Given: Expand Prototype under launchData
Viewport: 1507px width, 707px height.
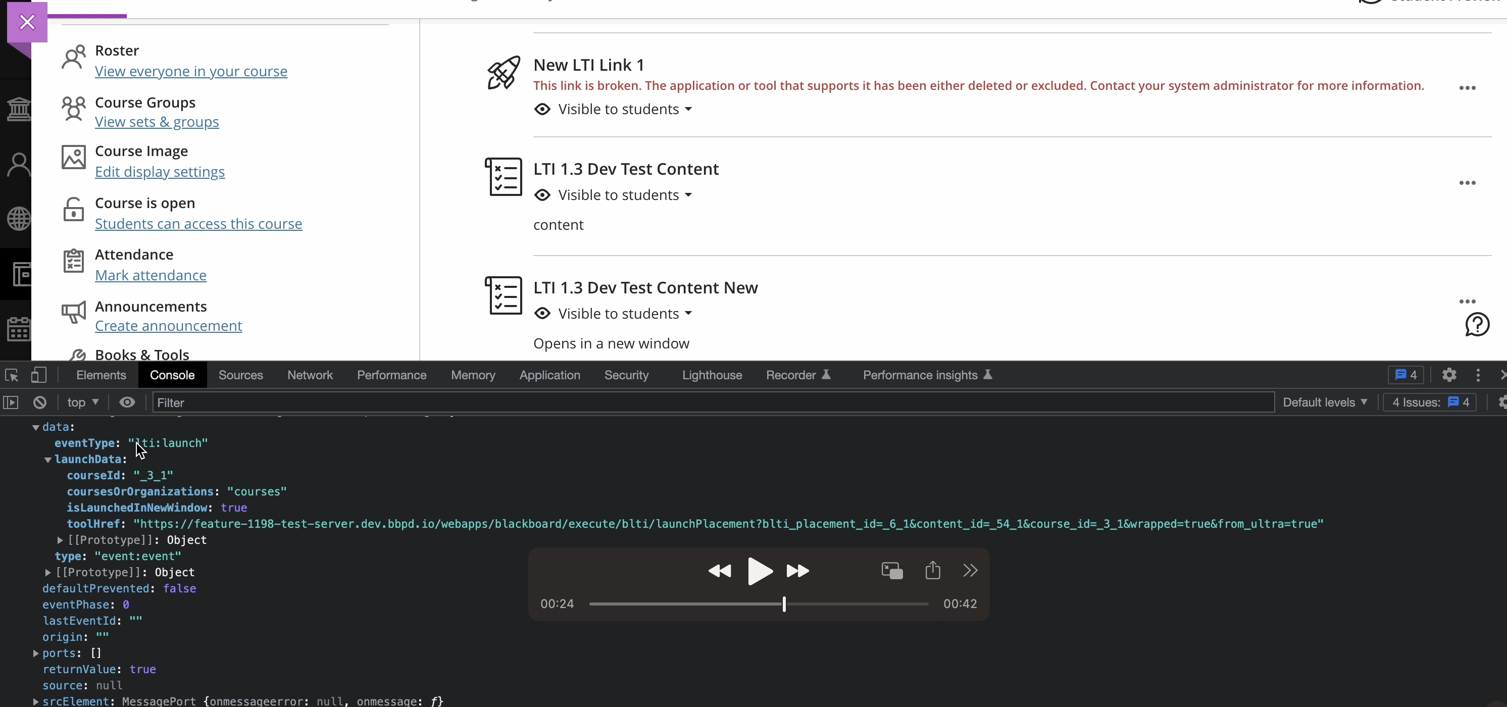Looking at the screenshot, I should tap(60, 540).
